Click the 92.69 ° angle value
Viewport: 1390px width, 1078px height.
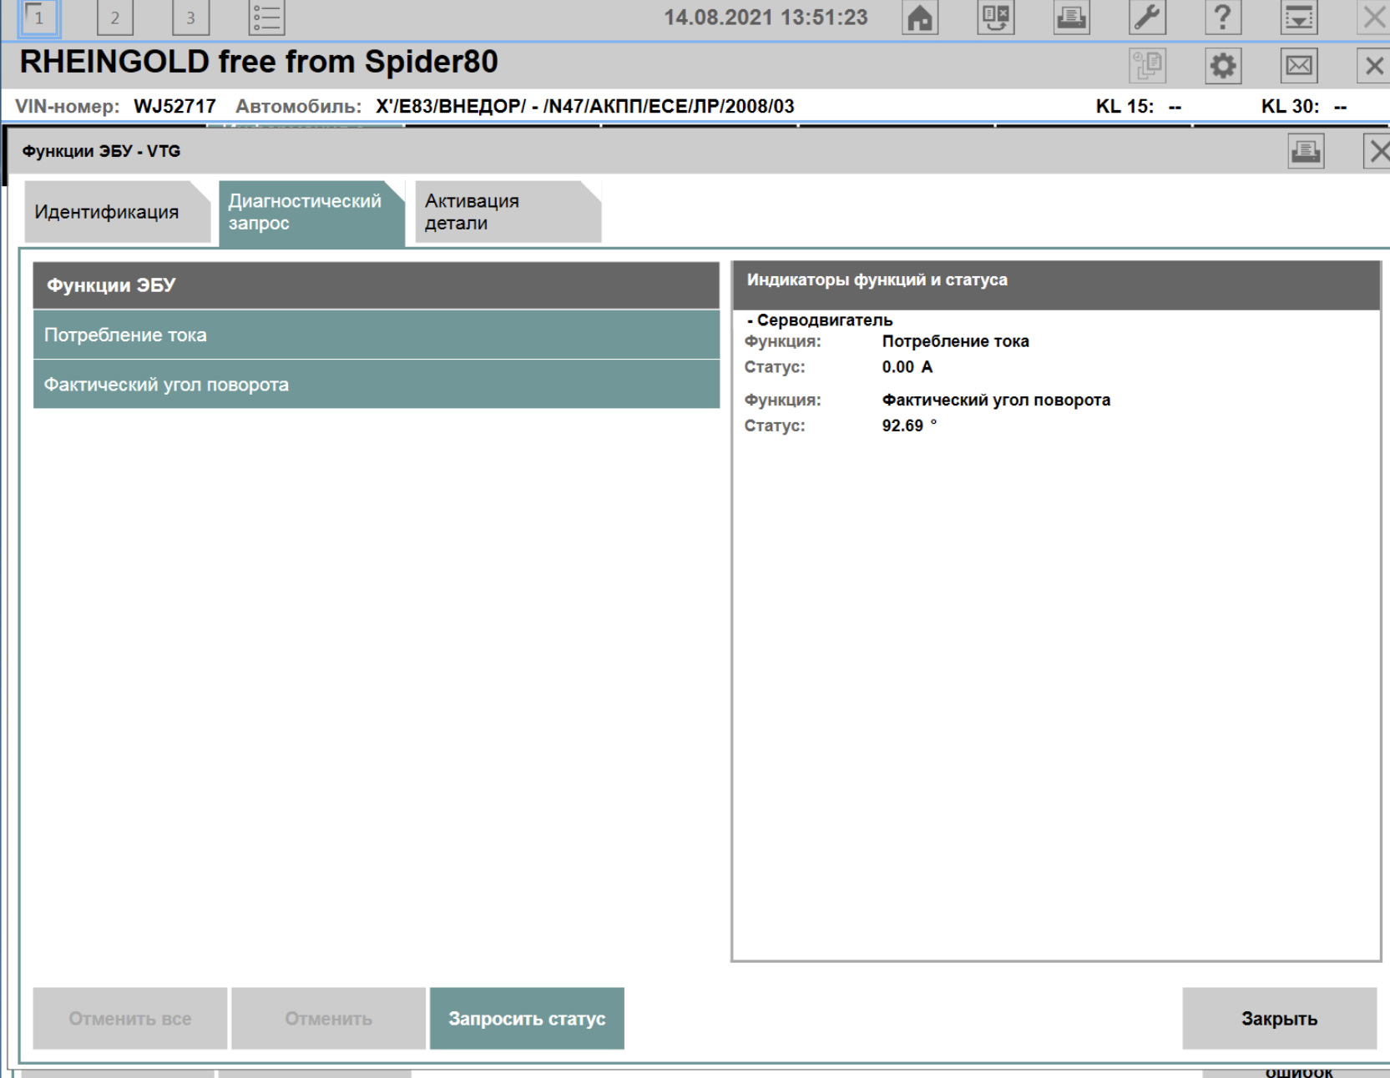[909, 426]
